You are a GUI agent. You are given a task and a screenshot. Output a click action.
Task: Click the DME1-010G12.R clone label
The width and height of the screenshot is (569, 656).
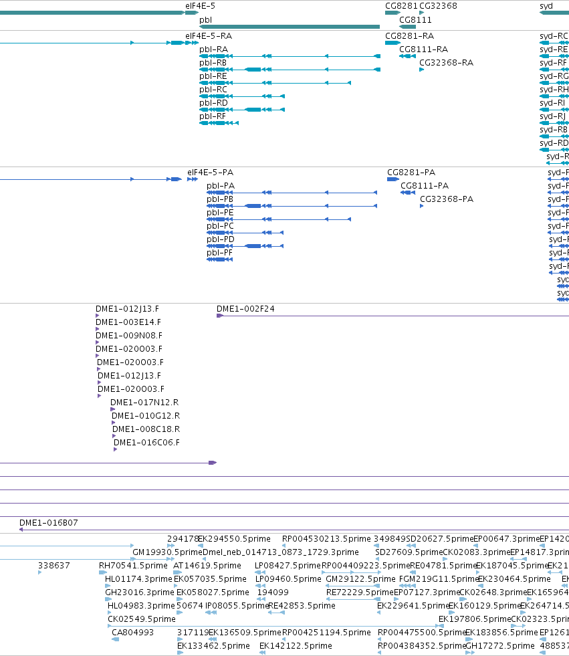pyautogui.click(x=146, y=416)
